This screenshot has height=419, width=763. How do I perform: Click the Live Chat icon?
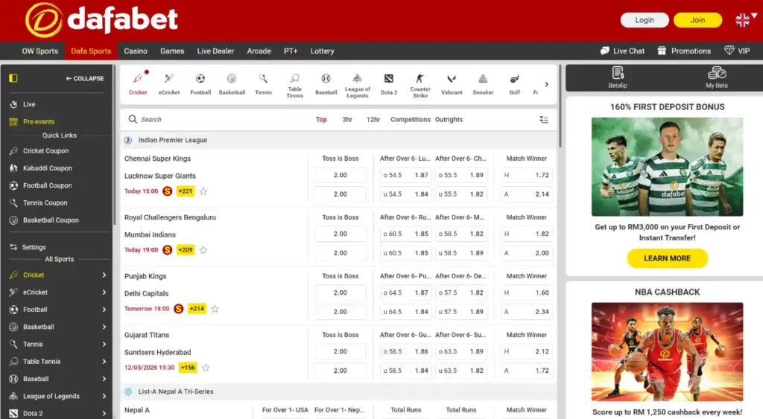tap(605, 51)
